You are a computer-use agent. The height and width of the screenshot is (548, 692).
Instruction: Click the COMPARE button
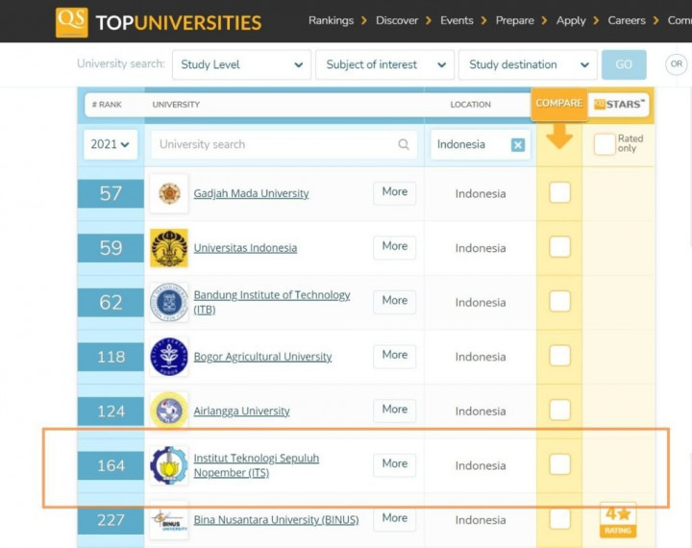[559, 104]
